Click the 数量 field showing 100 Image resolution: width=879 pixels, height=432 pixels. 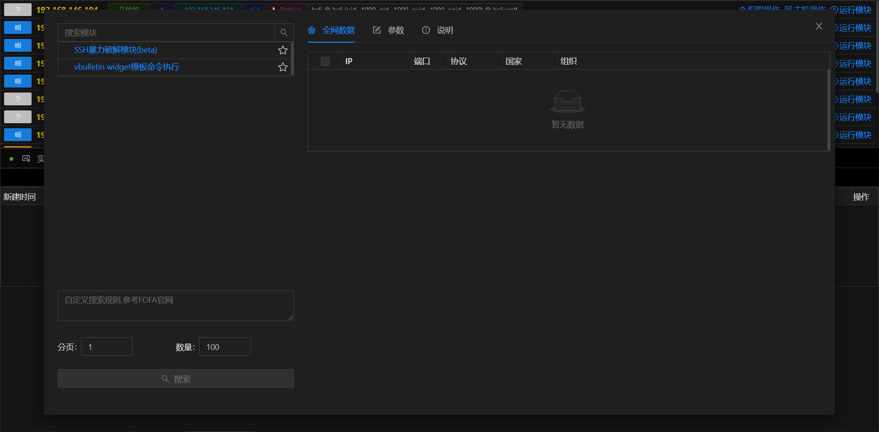(225, 346)
